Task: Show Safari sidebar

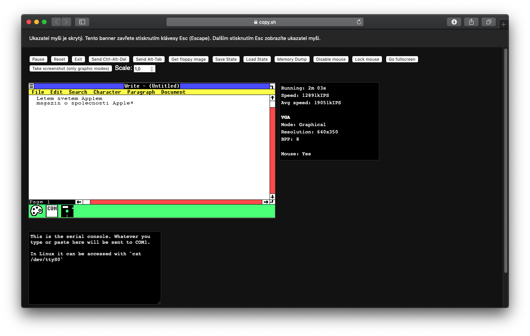Action: [x=82, y=22]
